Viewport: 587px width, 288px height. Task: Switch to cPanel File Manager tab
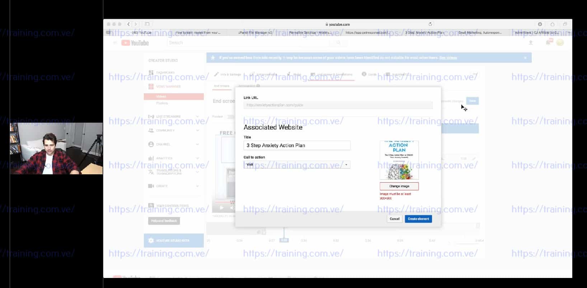coord(255,32)
